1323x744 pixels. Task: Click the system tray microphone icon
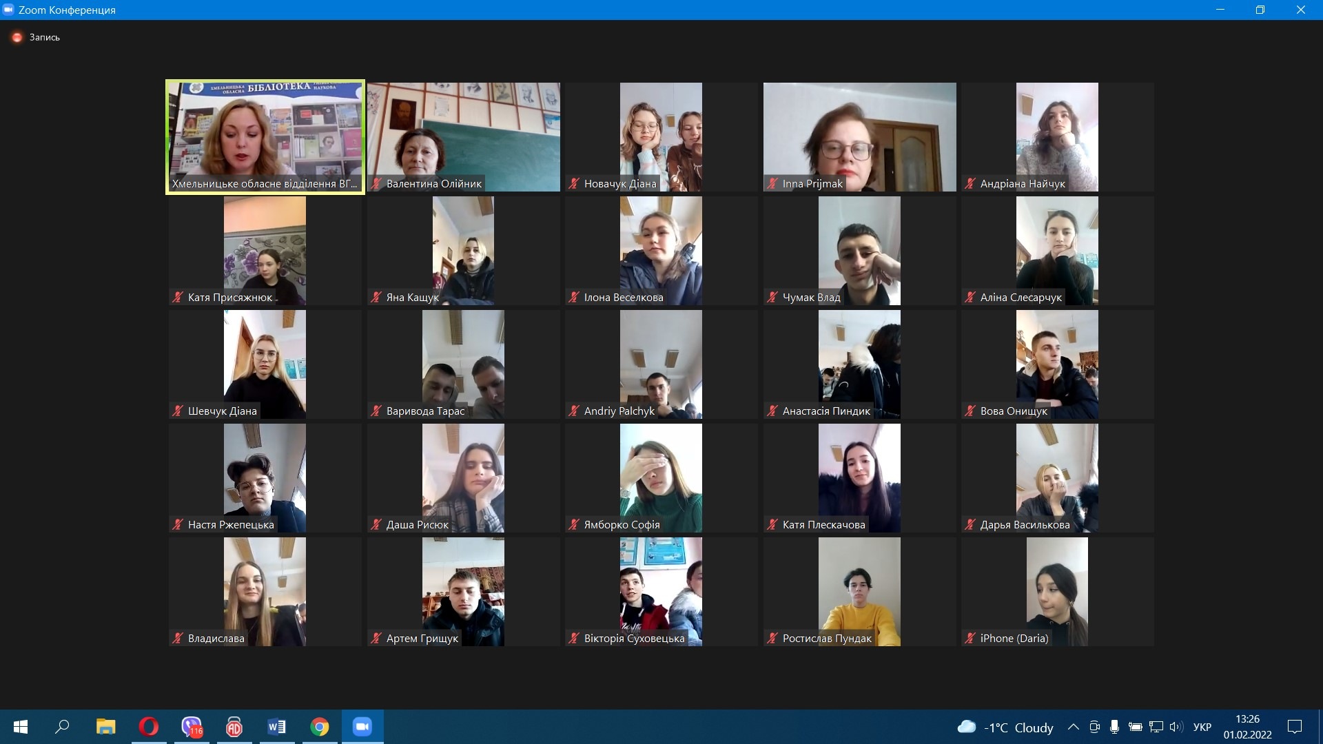point(1114,727)
